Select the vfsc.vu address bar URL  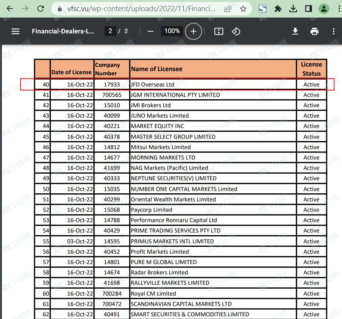(x=141, y=9)
